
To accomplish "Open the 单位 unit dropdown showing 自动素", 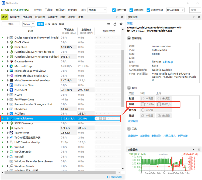I will click(x=97, y=10).
